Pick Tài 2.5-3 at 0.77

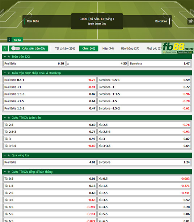(50, 132)
